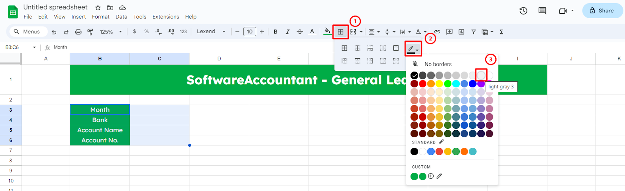Apply left border
Screen dimensions: 625x191
(x=345, y=61)
